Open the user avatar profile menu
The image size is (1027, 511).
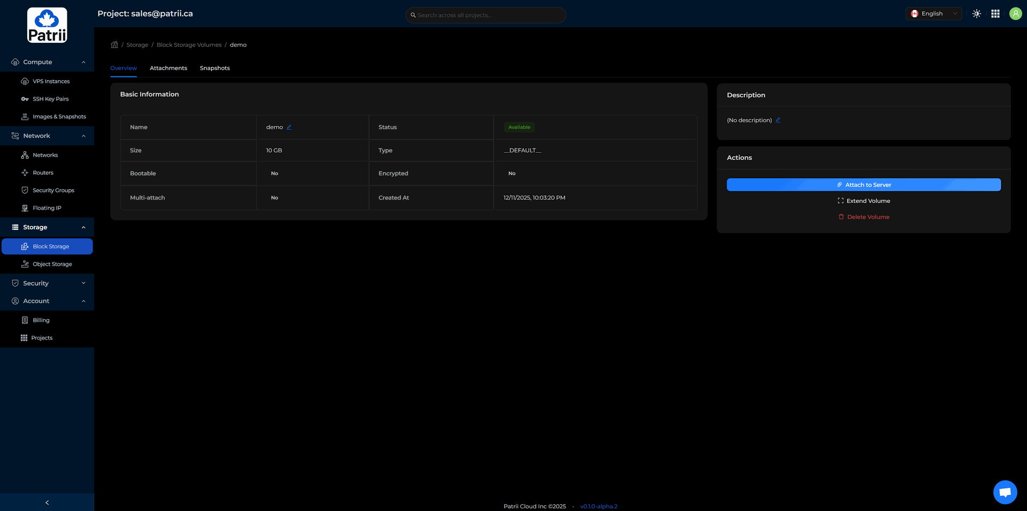pyautogui.click(x=1015, y=14)
